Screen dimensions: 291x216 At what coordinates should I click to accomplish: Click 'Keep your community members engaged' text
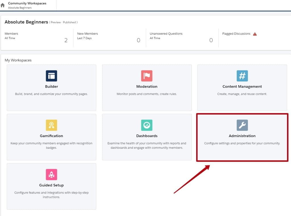point(51,145)
